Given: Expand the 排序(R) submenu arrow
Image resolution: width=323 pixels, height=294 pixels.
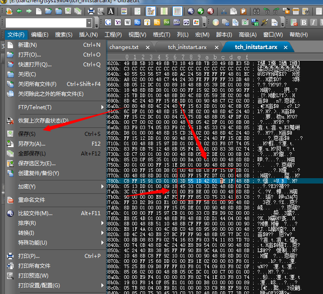Looking at the screenshot, I should [x=102, y=223].
